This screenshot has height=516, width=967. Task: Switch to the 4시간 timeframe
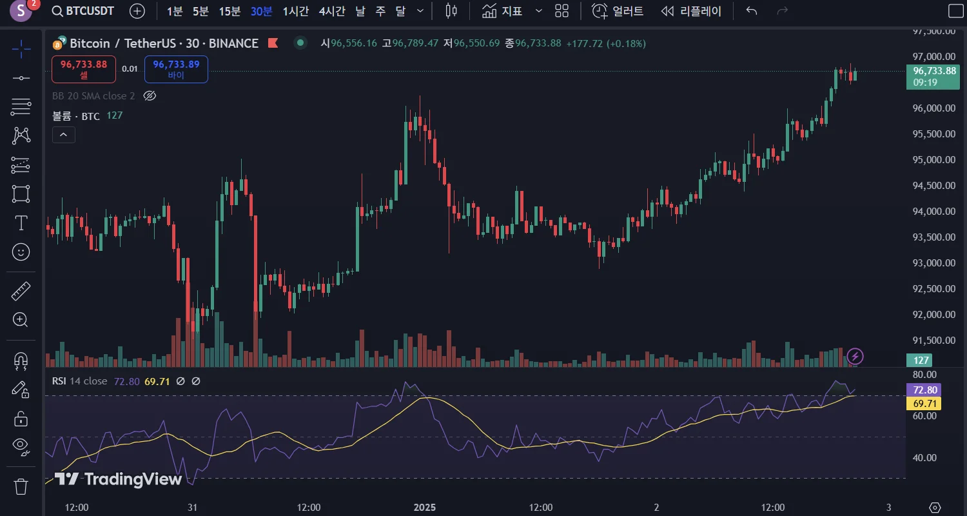[332, 11]
